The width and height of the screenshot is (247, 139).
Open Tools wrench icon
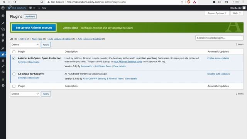3,66
